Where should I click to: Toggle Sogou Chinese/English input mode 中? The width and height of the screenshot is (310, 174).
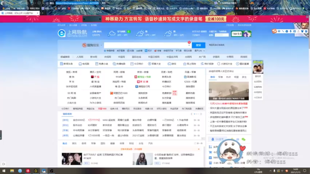point(279,31)
